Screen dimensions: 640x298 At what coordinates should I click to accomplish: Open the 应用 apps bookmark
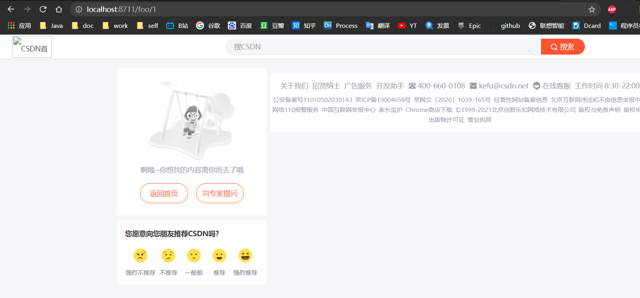[20, 25]
